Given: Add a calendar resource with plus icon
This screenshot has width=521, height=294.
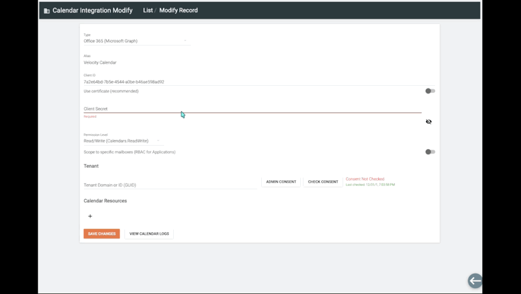Looking at the screenshot, I should [90, 216].
